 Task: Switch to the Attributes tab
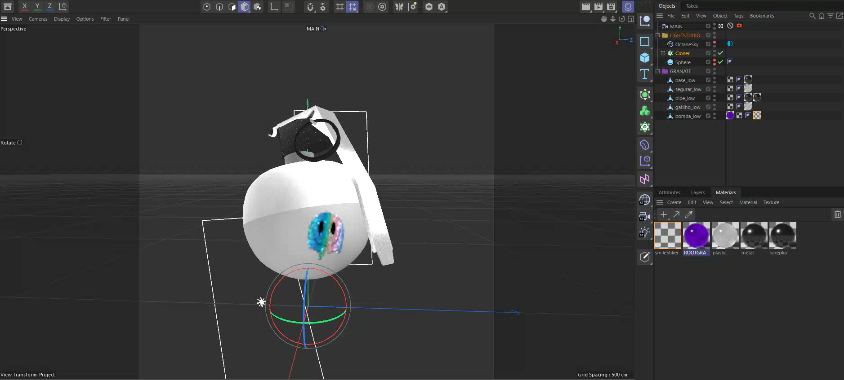click(x=669, y=192)
